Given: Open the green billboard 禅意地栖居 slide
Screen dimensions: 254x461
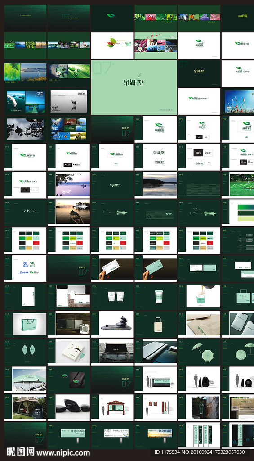Looking at the screenshot, I should 69,435.
